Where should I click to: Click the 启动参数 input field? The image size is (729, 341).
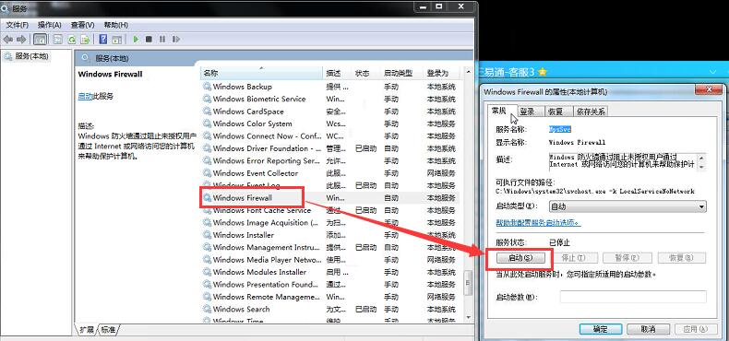(x=633, y=297)
